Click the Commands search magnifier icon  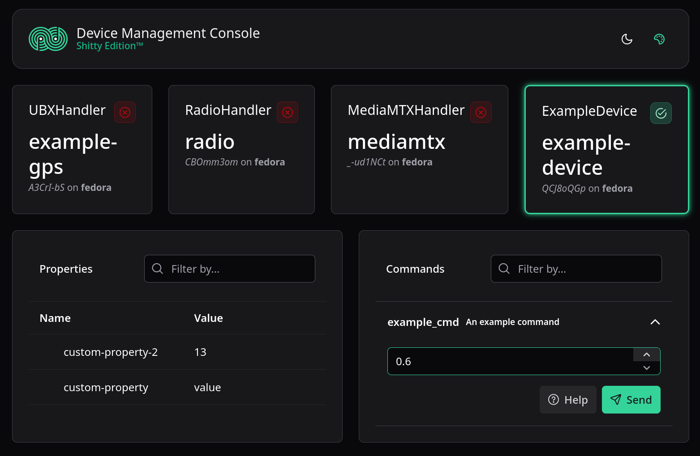504,269
